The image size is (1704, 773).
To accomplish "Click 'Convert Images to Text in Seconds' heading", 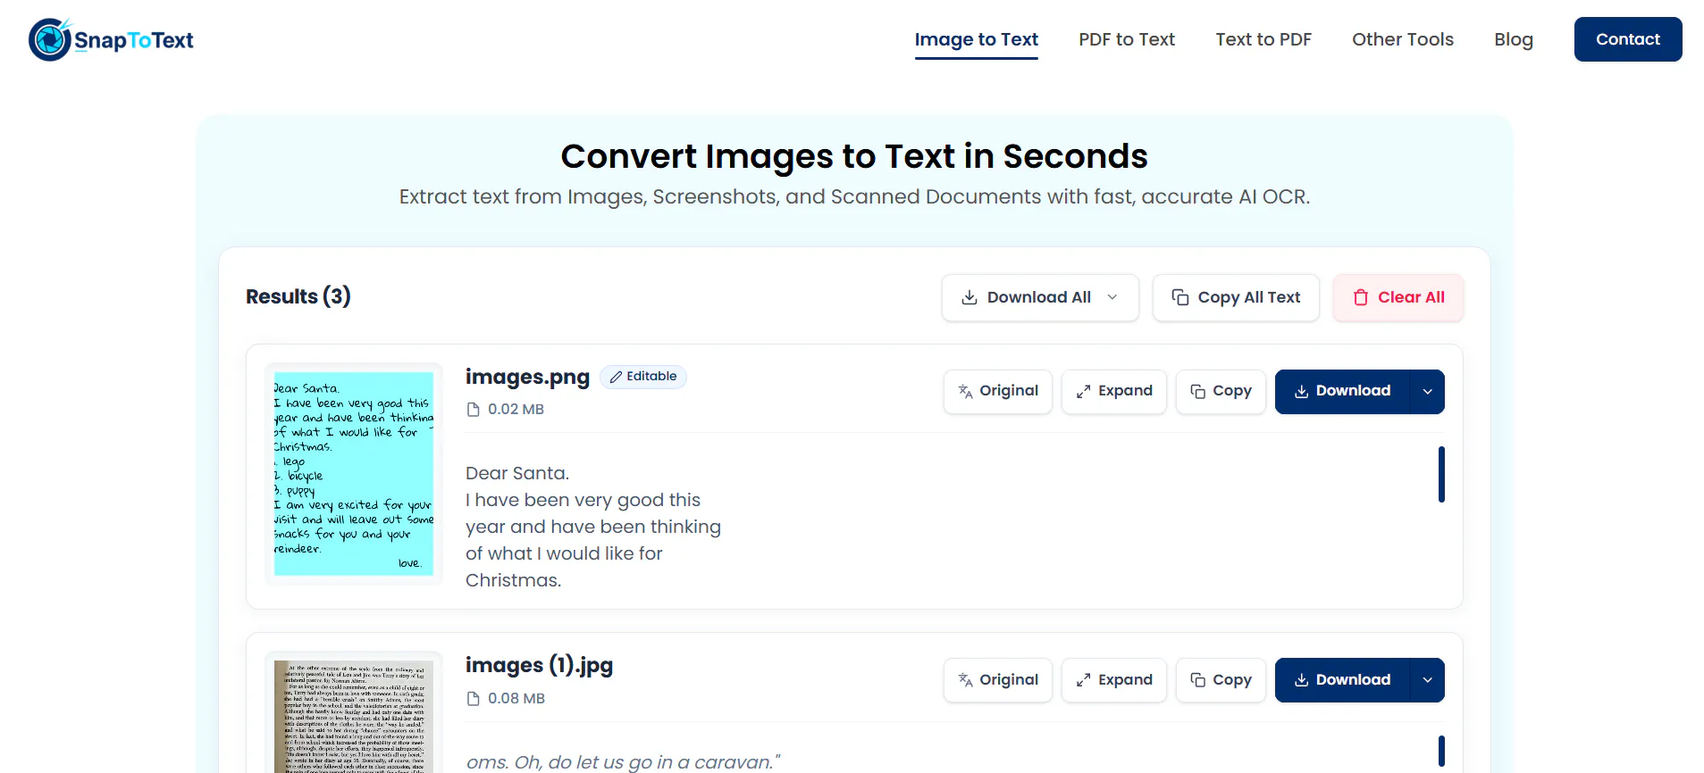I will point(853,156).
